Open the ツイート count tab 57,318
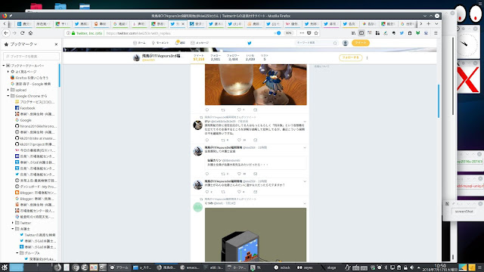Image resolution: width=484 pixels, height=272 pixels. click(199, 57)
